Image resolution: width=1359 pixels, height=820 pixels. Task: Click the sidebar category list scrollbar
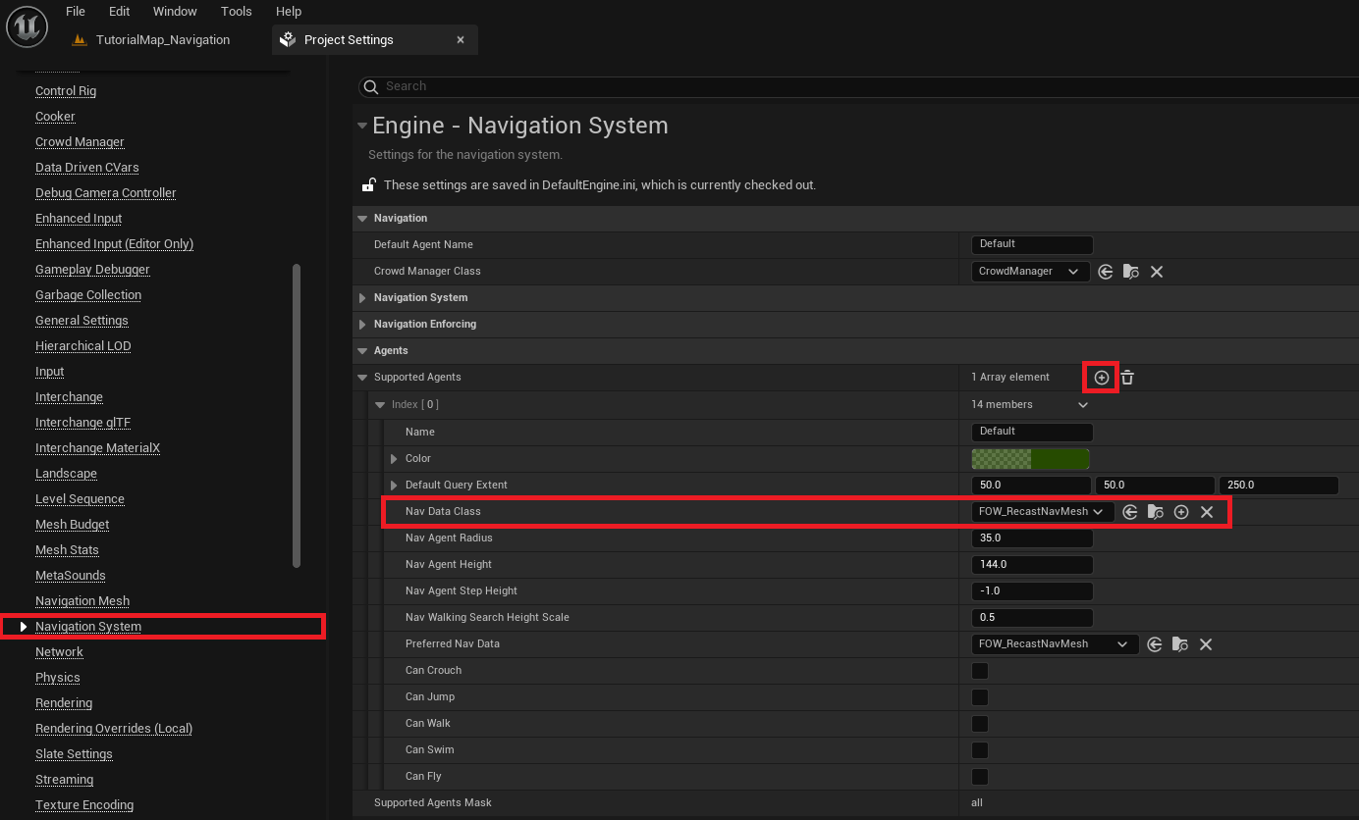click(297, 416)
